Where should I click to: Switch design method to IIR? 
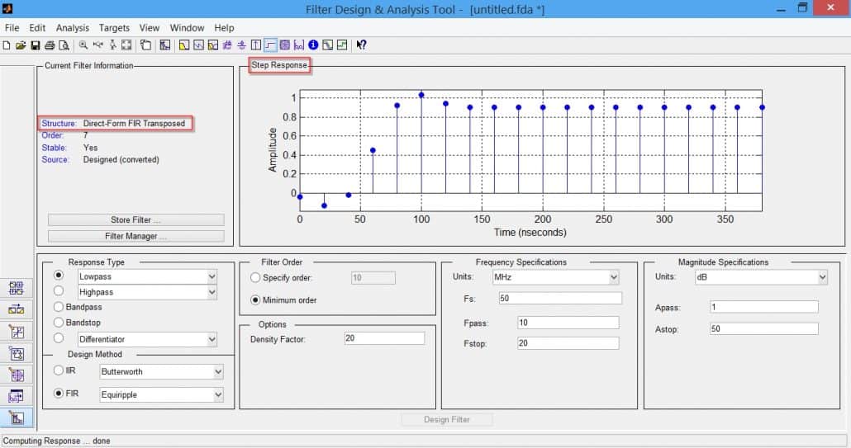[x=64, y=370]
